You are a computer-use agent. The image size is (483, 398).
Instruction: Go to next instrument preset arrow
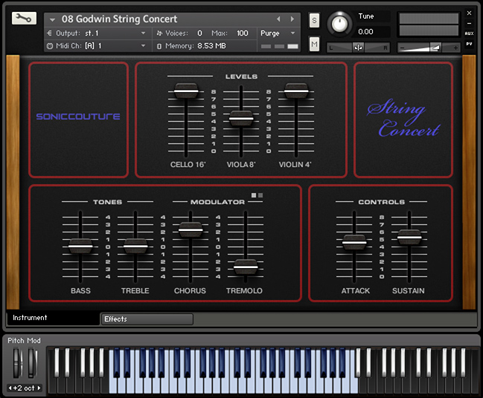click(x=292, y=19)
